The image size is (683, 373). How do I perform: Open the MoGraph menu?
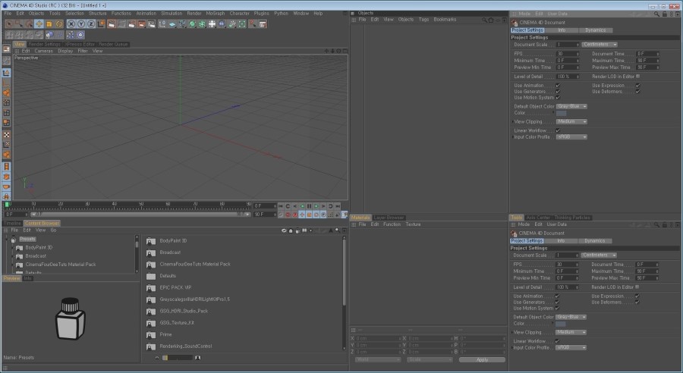click(x=216, y=14)
